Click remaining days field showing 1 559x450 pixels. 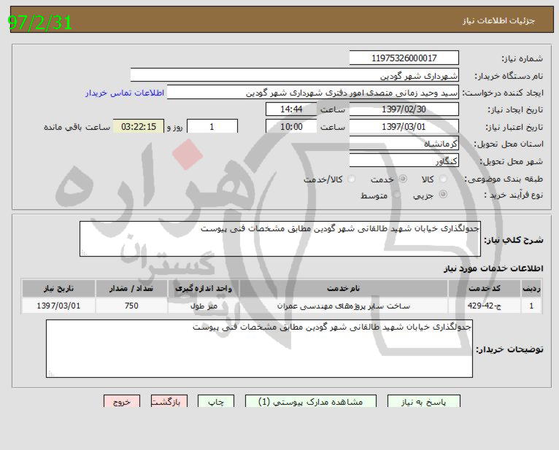212,126
